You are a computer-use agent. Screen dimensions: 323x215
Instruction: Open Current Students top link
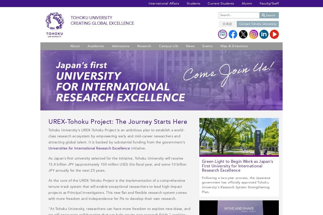pyautogui.click(x=221, y=4)
